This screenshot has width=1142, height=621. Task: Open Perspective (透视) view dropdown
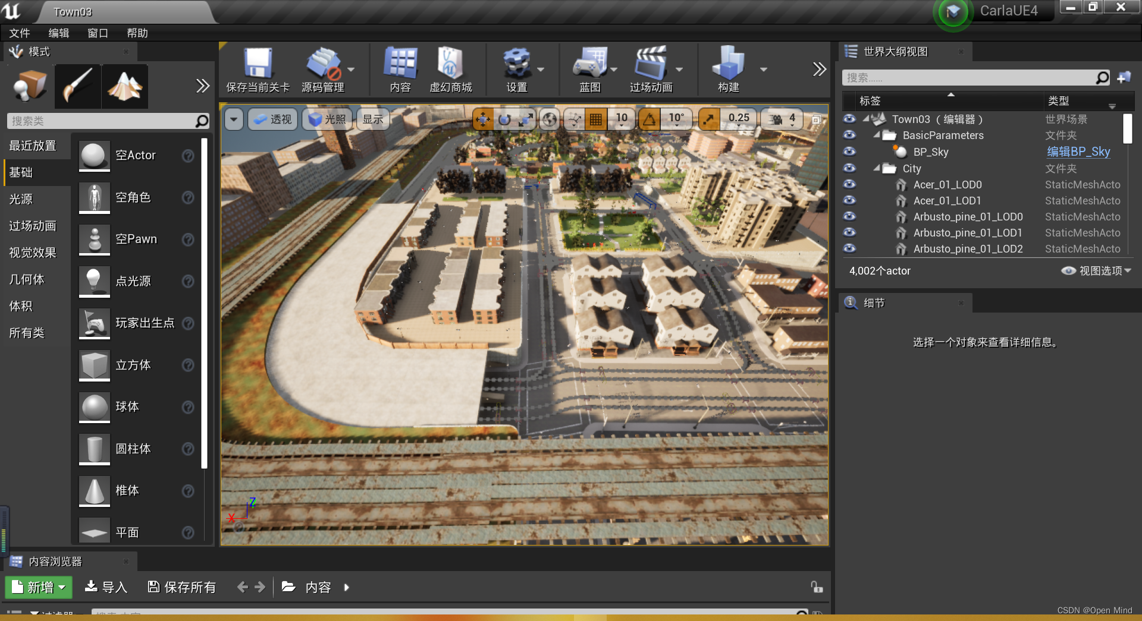[x=273, y=119]
